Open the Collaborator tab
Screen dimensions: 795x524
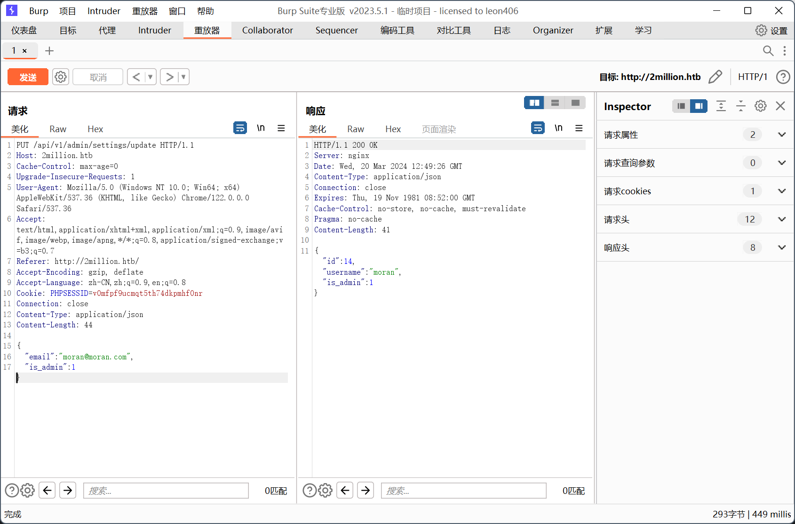(267, 31)
